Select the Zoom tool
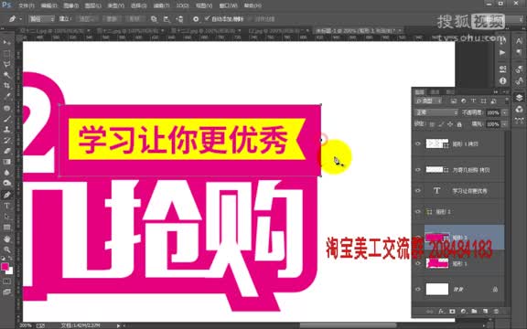 pyautogui.click(x=6, y=249)
